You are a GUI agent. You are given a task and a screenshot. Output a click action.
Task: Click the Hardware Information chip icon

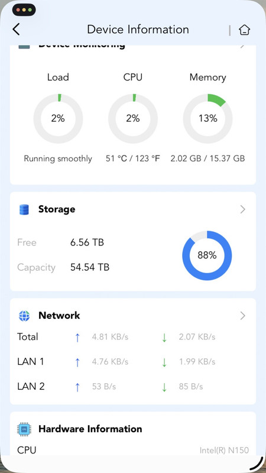click(24, 429)
